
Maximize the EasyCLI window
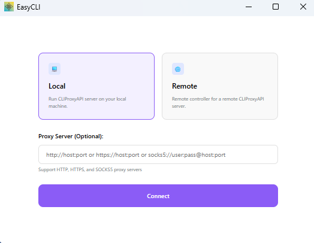[276, 7]
